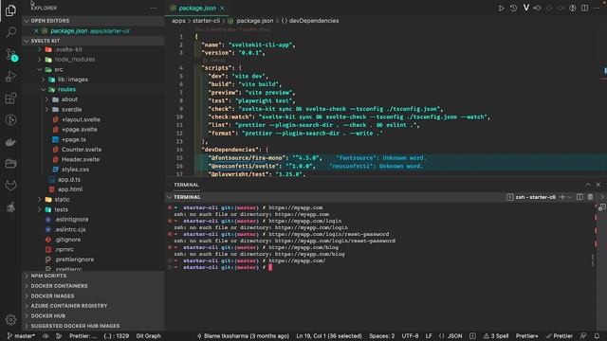607x341 pixels.
Task: Open app.html file
Action: click(93, 189)
